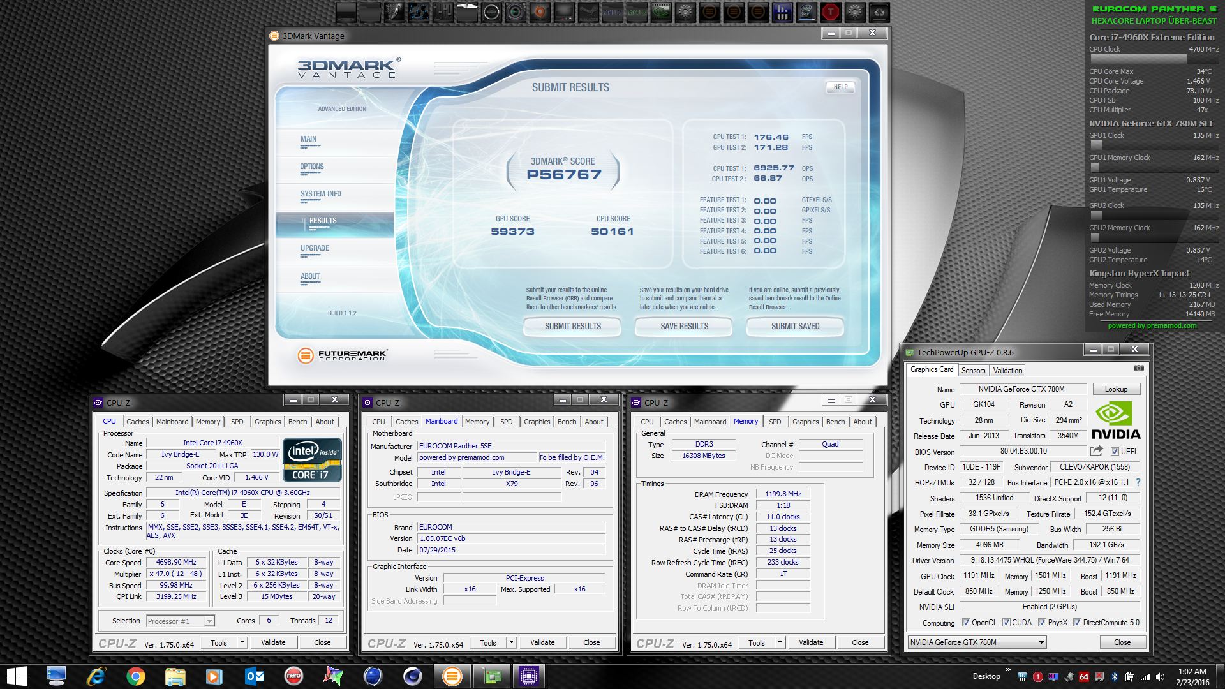Open Internet Explorer from the taskbar
This screenshot has height=689, width=1225.
click(x=96, y=676)
